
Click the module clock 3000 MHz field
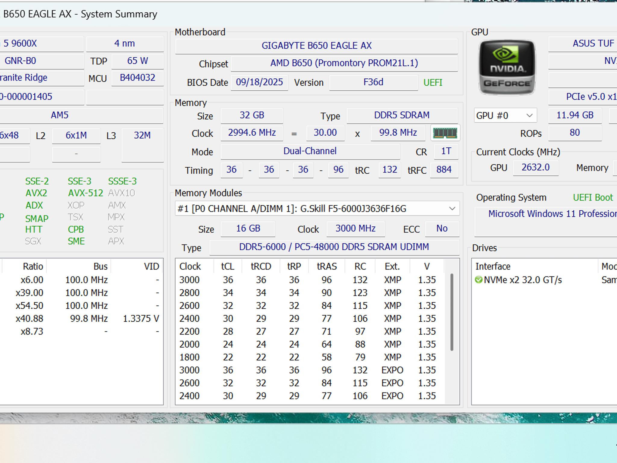tap(355, 228)
